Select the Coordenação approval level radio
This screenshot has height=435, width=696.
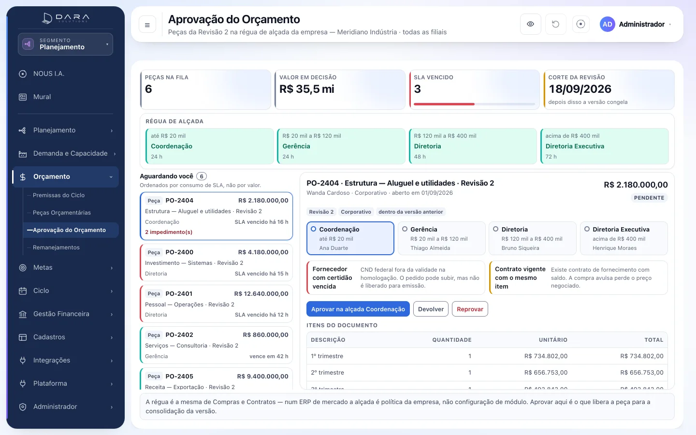tap(314, 229)
